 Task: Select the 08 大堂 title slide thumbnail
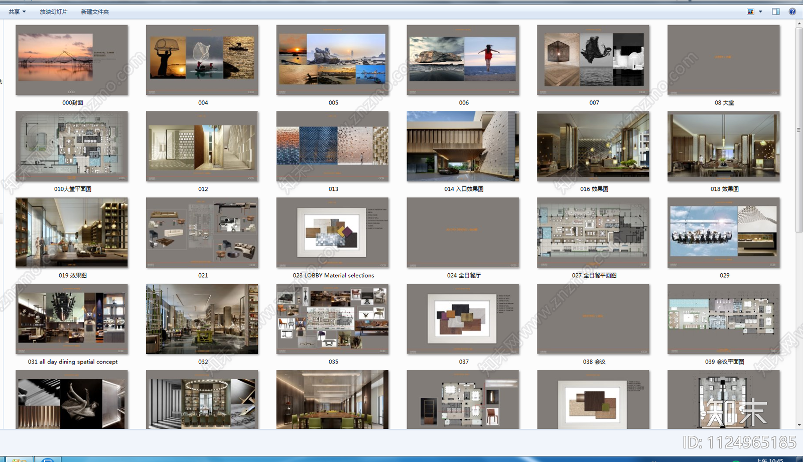tap(724, 60)
